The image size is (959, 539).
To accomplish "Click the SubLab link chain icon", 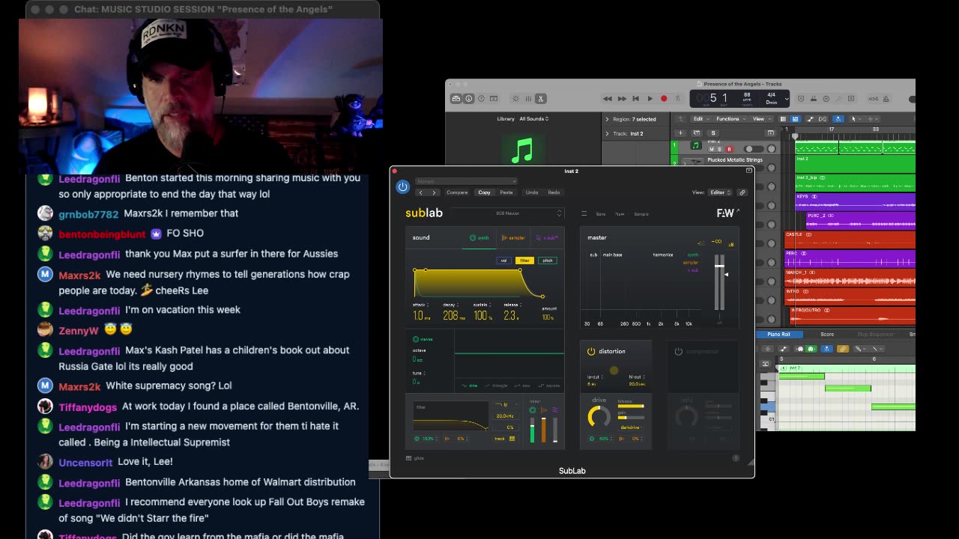I will point(742,192).
